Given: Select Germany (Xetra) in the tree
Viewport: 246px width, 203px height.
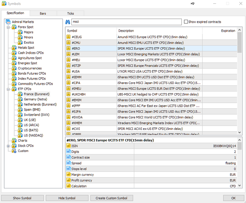Looking at the screenshot, I should (x=36, y=99).
